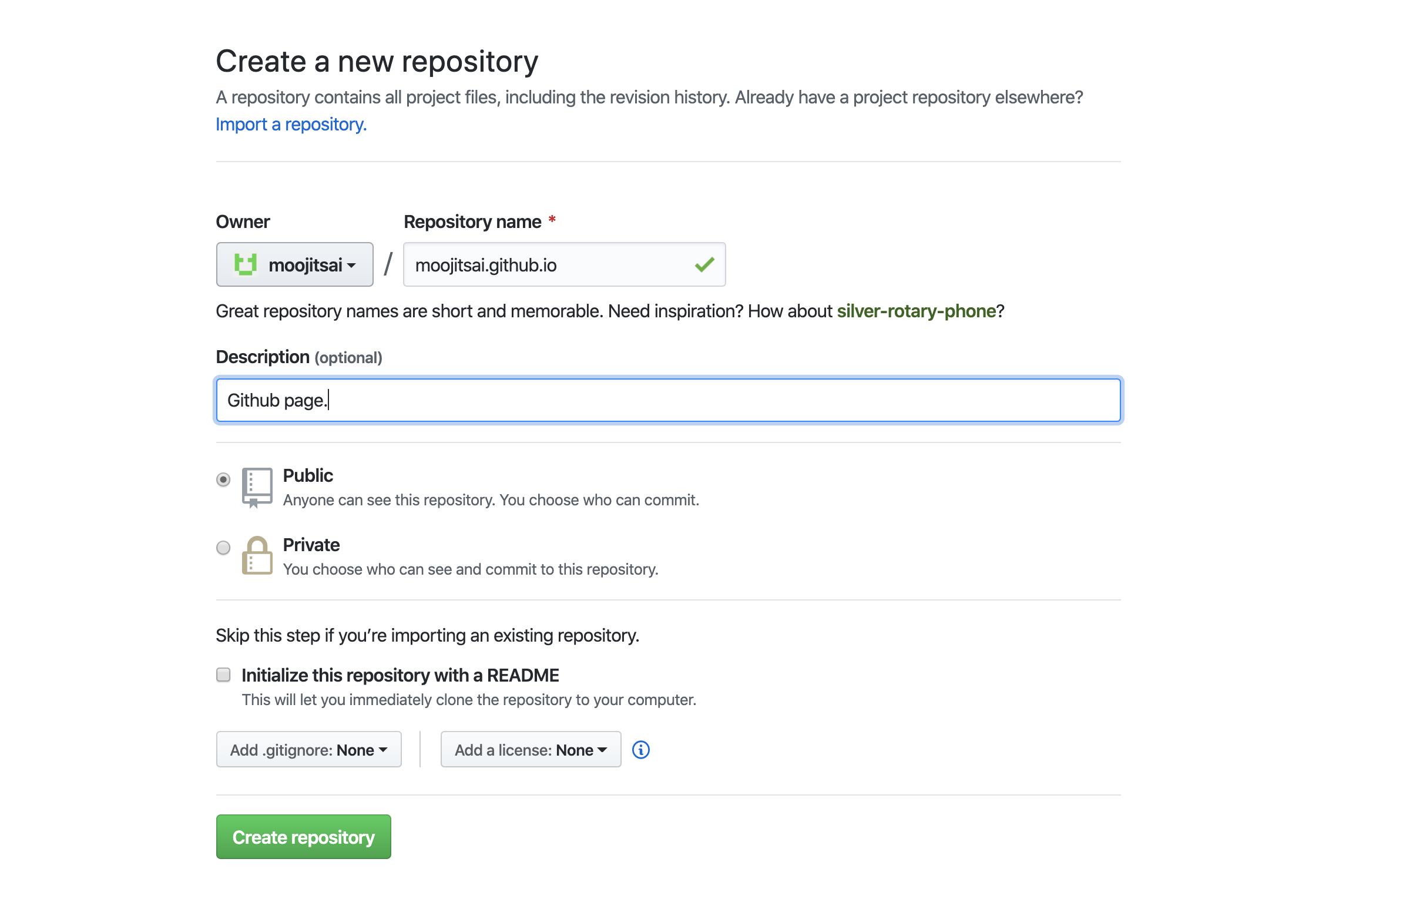This screenshot has height=899, width=1423.
Task: Click 'This will let you immediately clone' text
Action: point(469,700)
